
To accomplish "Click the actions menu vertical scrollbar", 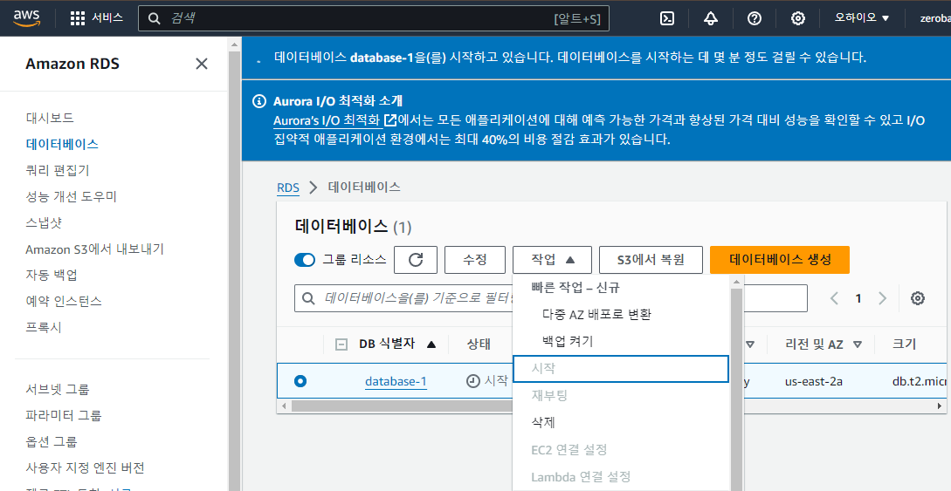I will [736, 387].
